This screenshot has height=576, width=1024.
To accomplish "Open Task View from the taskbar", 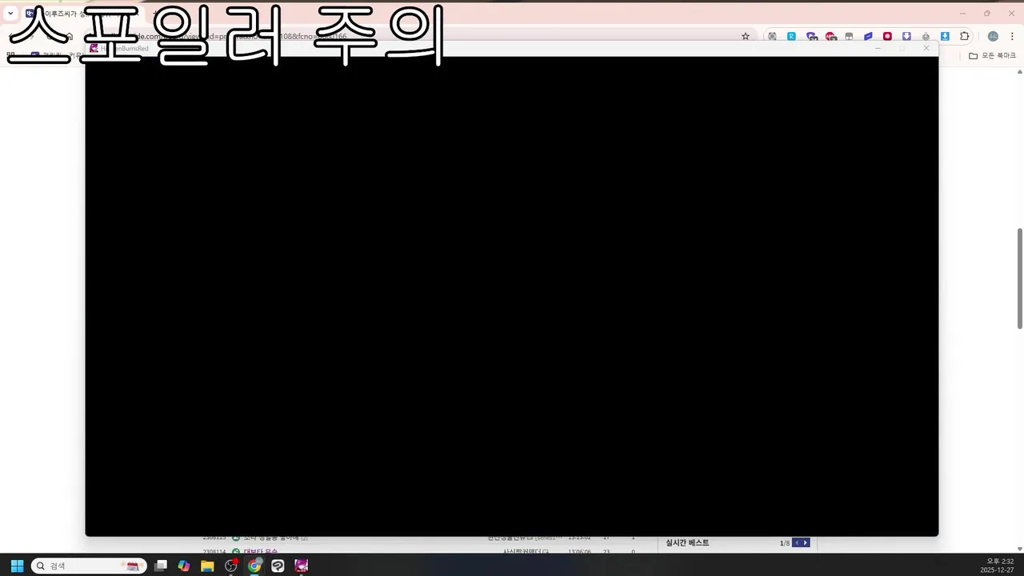I will pos(161,566).
